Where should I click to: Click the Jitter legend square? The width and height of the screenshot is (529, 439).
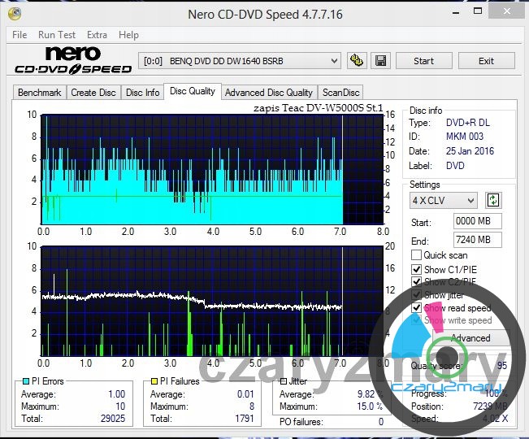coord(283,381)
